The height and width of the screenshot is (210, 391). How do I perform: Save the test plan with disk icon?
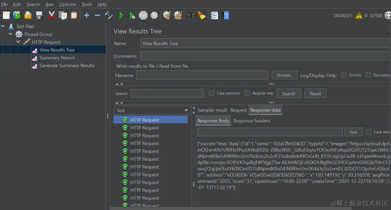click(39, 15)
